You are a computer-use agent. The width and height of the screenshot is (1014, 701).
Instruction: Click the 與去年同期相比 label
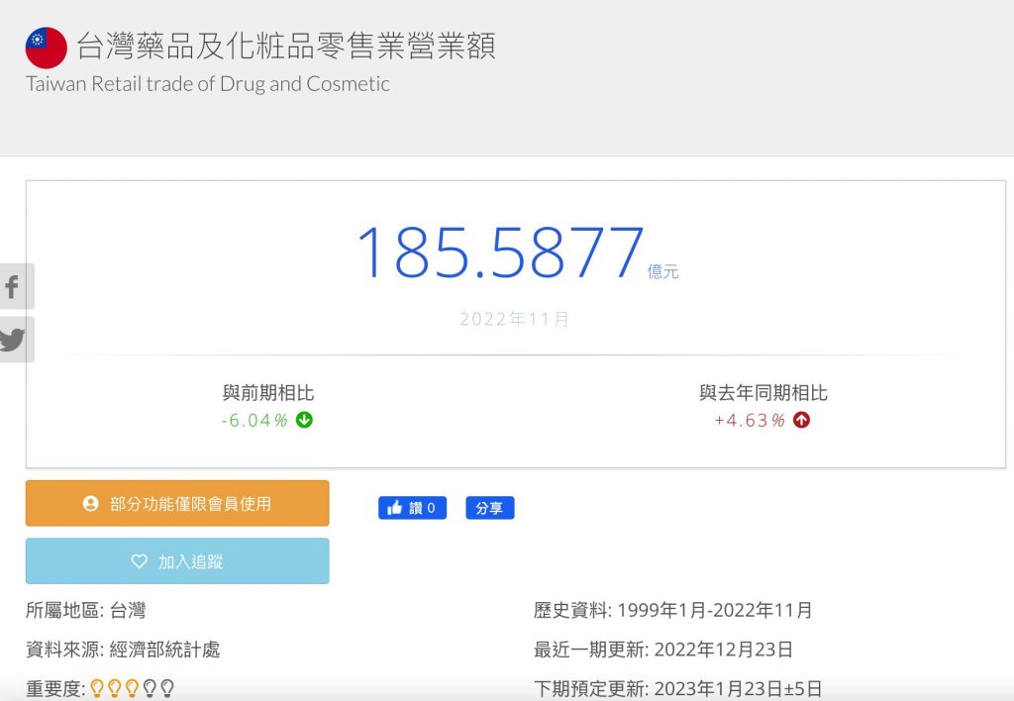(763, 392)
